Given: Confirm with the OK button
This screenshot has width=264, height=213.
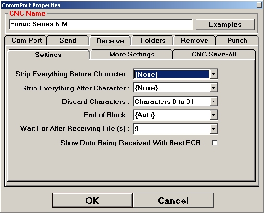Looking at the screenshot, I should (92, 201).
